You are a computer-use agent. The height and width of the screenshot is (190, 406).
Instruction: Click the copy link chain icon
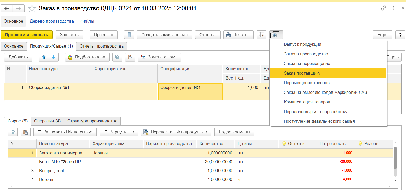(x=383, y=8)
